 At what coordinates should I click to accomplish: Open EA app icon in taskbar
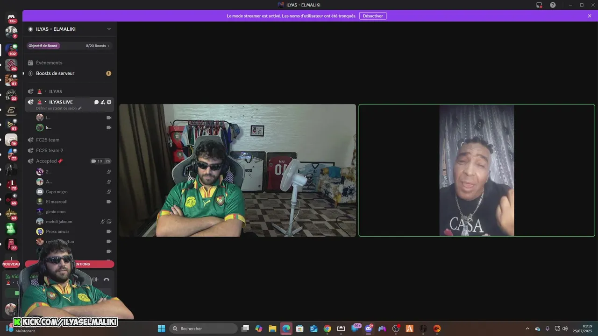pos(437,329)
